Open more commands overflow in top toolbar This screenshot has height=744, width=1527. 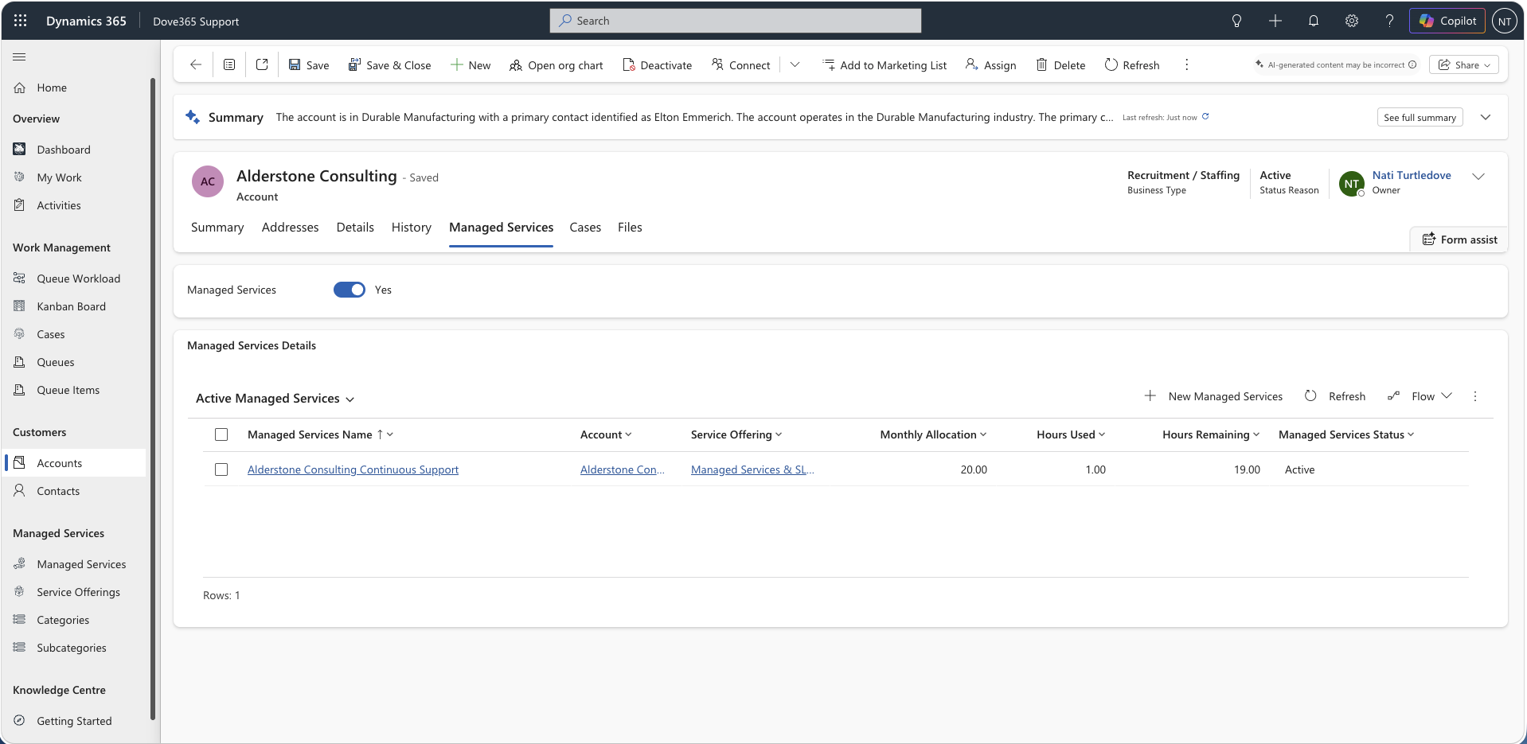coord(1186,64)
